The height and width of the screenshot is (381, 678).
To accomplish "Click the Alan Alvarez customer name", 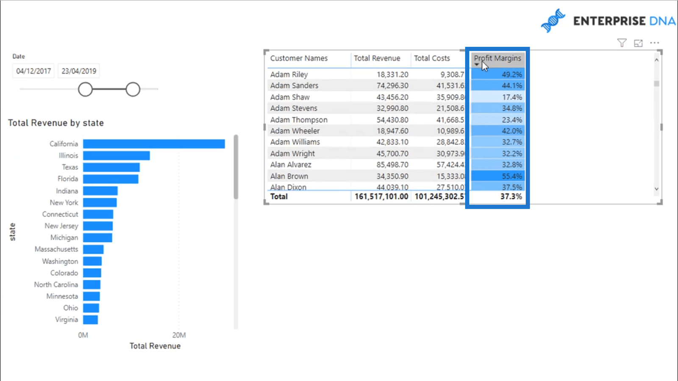I will (x=291, y=165).
